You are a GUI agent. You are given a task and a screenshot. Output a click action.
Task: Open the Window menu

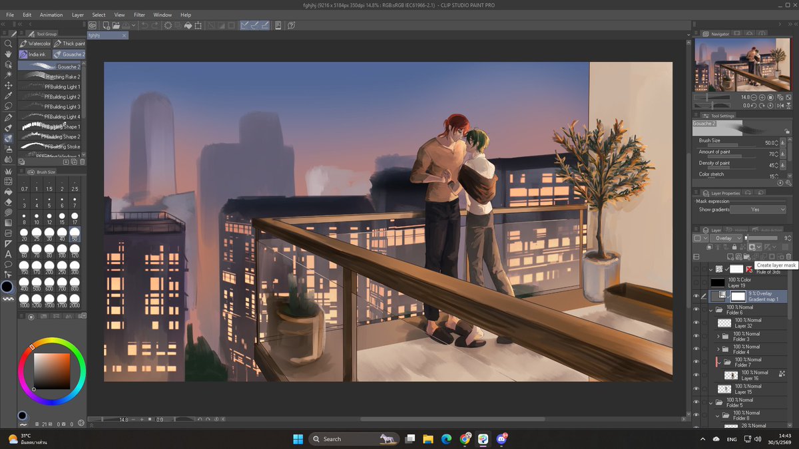pos(162,15)
